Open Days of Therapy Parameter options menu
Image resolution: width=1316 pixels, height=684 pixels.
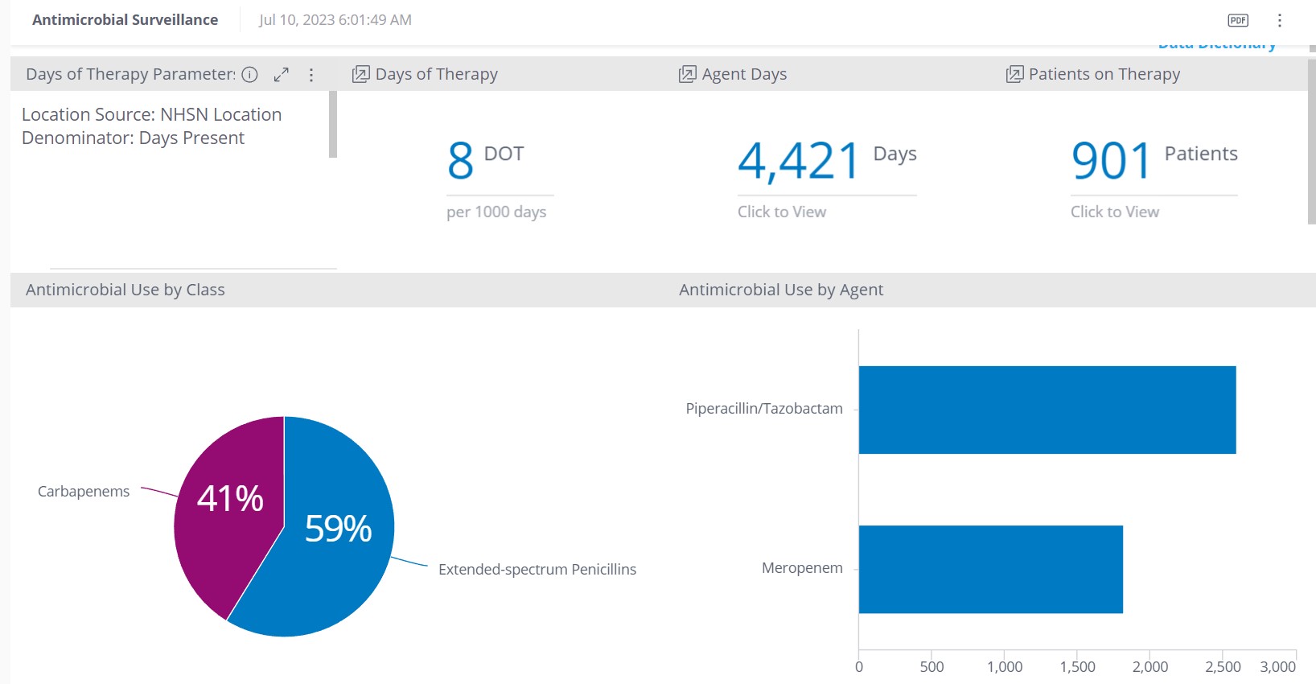(311, 75)
